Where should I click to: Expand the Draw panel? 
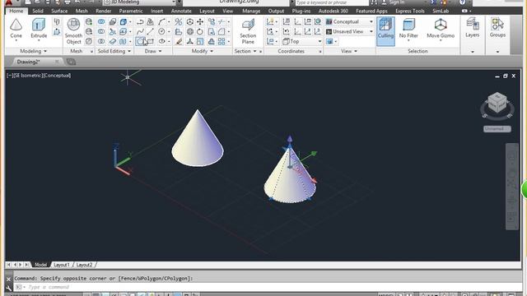click(x=153, y=51)
